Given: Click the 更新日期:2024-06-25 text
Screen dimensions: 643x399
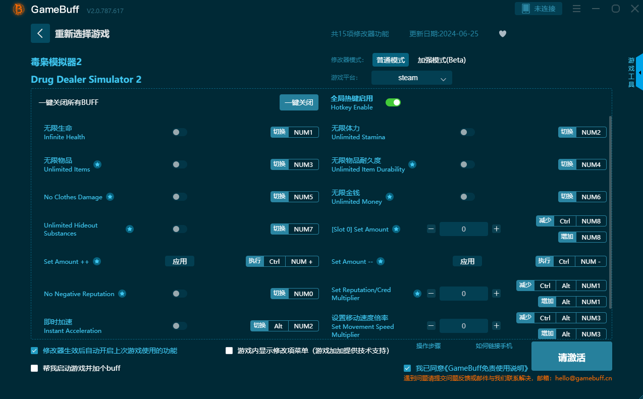Looking at the screenshot, I should 444,34.
